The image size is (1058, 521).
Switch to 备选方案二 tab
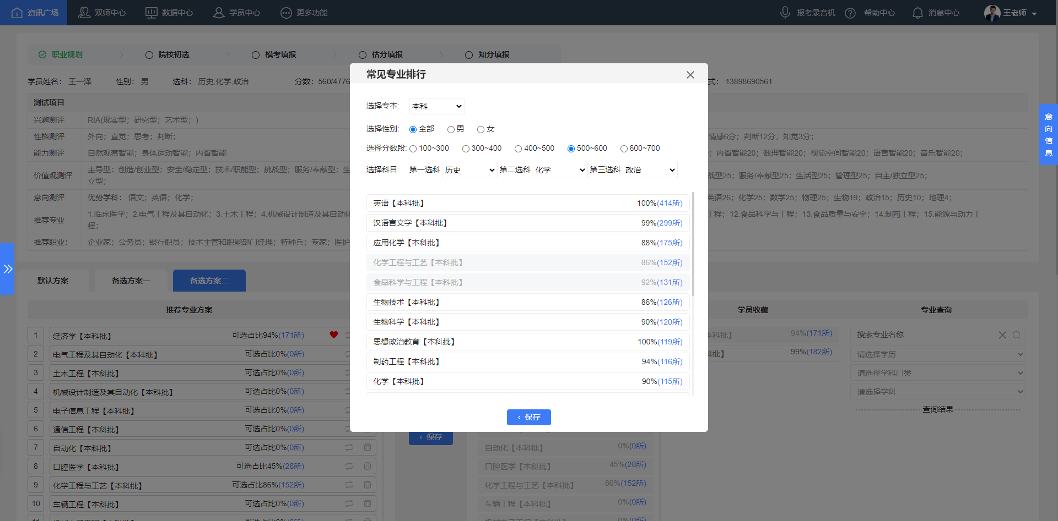click(x=209, y=281)
